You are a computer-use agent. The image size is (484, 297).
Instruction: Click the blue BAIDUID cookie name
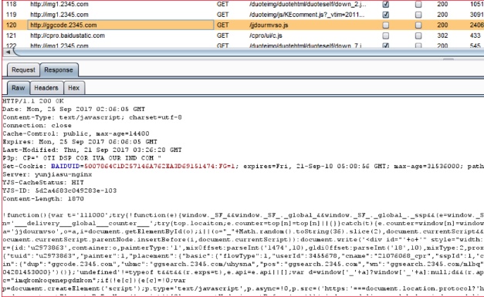[65, 166]
